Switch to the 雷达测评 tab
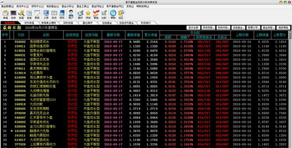 pos(88,23)
